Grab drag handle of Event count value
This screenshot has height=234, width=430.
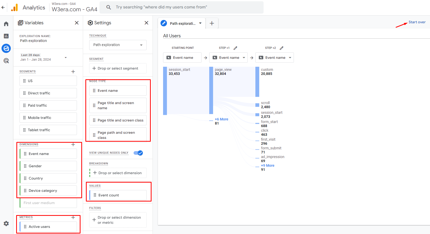pos(95,195)
